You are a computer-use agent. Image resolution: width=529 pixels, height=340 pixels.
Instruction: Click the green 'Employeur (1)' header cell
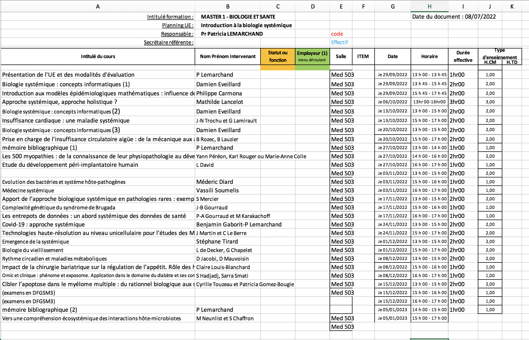click(x=312, y=56)
